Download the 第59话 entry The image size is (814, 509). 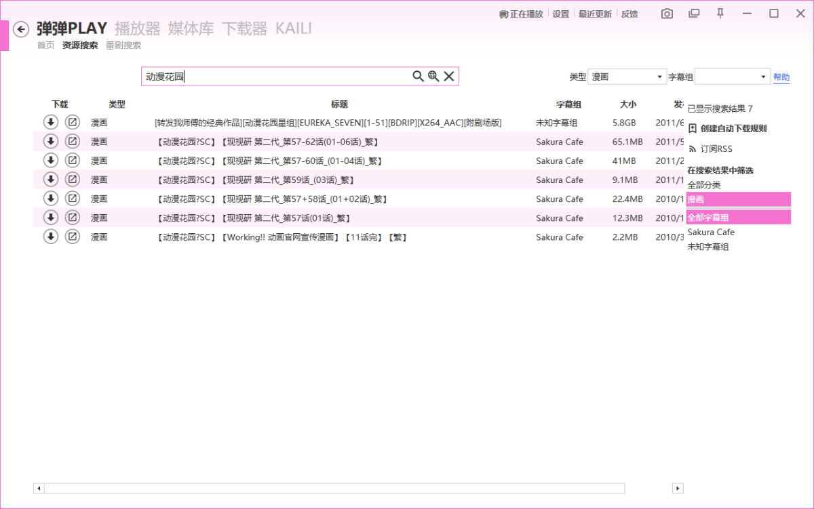(x=50, y=180)
